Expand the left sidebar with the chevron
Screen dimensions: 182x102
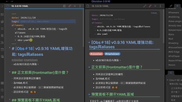click(x=2, y=6)
